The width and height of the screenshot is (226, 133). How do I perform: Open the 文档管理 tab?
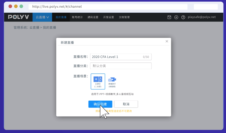coord(124,17)
